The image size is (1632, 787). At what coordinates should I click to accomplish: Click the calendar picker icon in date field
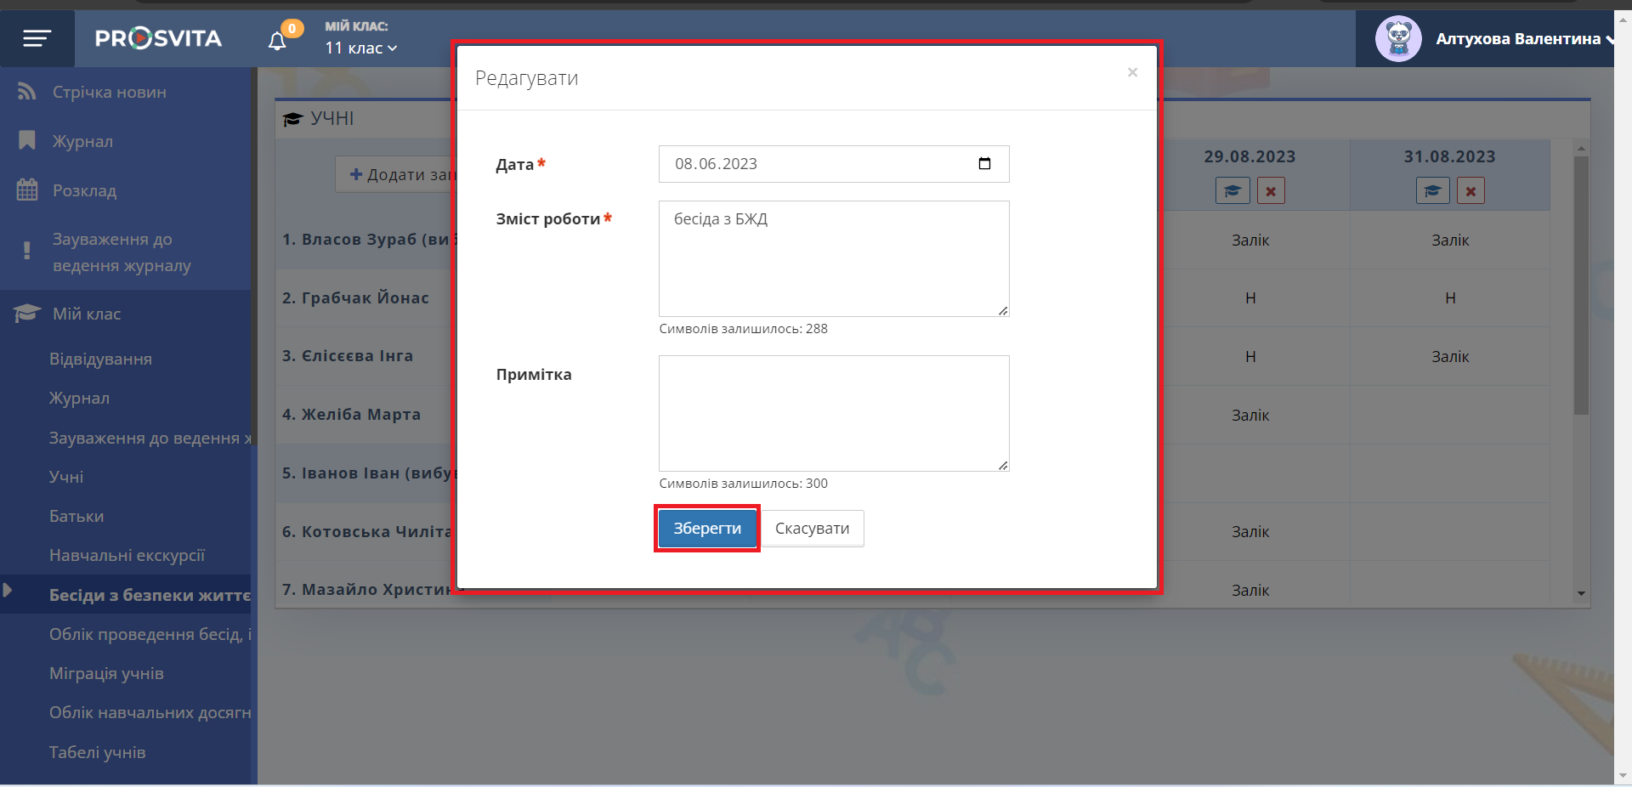[984, 164]
